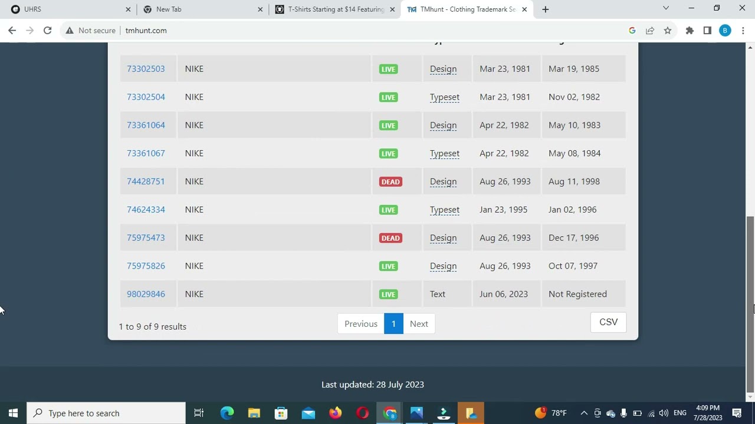Click Design type in row 74428751
Viewport: 755px width, 424px height.
pos(443,181)
